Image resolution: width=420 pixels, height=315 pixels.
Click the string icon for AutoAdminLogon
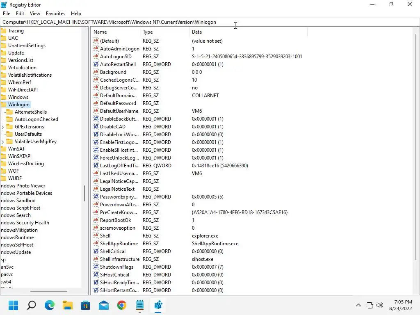[x=96, y=48]
